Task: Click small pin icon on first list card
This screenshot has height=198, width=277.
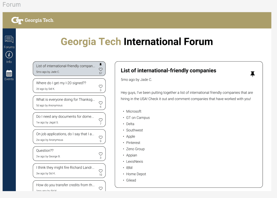Action: click(x=100, y=64)
